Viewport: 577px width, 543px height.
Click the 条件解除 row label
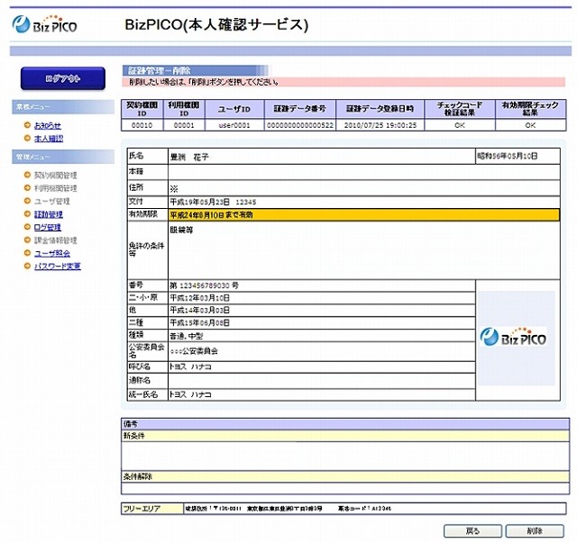pos(138,476)
